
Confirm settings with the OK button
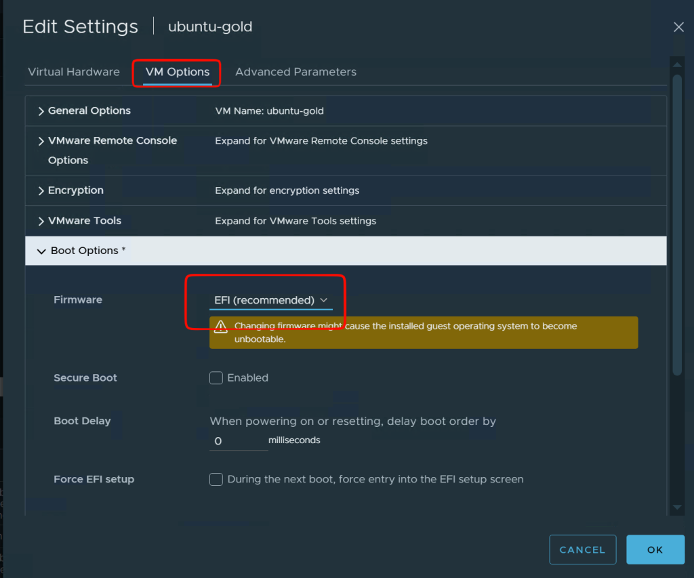[x=655, y=550]
